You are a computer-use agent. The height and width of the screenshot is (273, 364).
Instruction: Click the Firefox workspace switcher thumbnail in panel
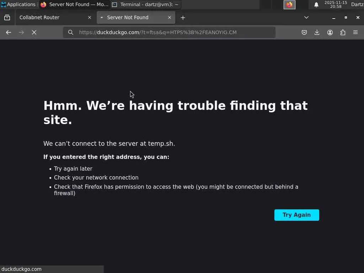pyautogui.click(x=289, y=5)
